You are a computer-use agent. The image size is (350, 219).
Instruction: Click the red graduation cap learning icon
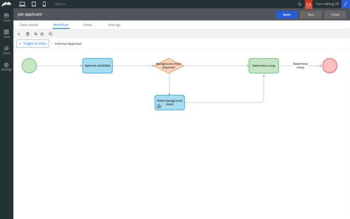point(308,4)
